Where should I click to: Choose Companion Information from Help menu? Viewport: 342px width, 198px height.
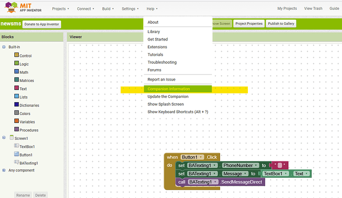coord(169,89)
